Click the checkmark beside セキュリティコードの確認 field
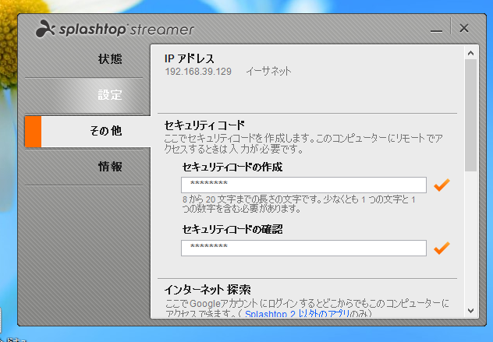Screen dimensions: 493x342 (x=442, y=248)
